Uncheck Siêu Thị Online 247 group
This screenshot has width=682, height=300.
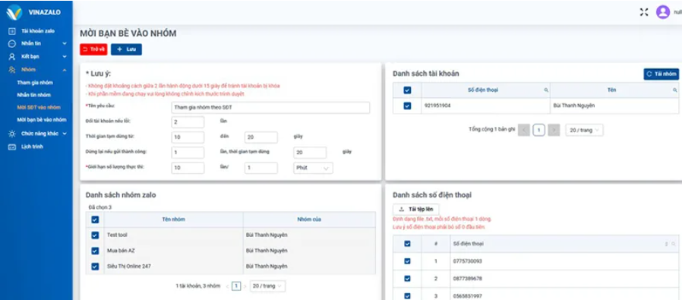coord(95,266)
